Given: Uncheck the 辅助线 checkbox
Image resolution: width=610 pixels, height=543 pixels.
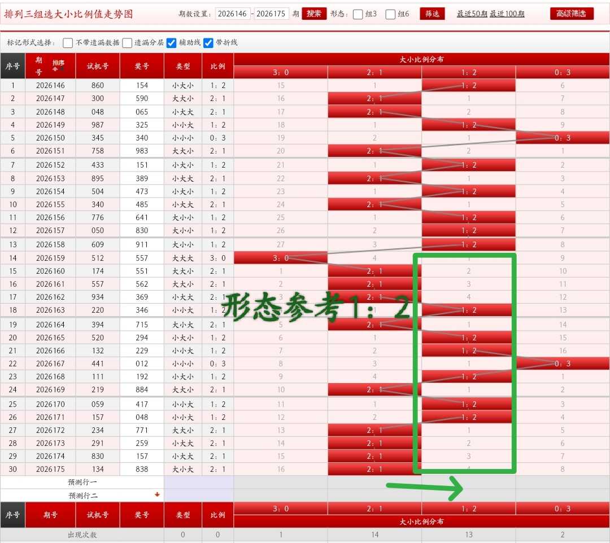Looking at the screenshot, I should tap(171, 43).
